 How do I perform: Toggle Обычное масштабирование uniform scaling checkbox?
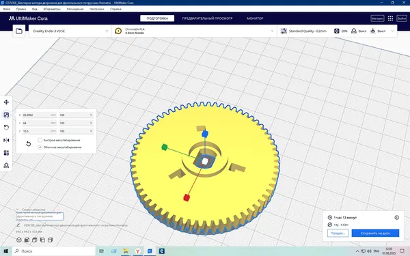tap(40, 147)
